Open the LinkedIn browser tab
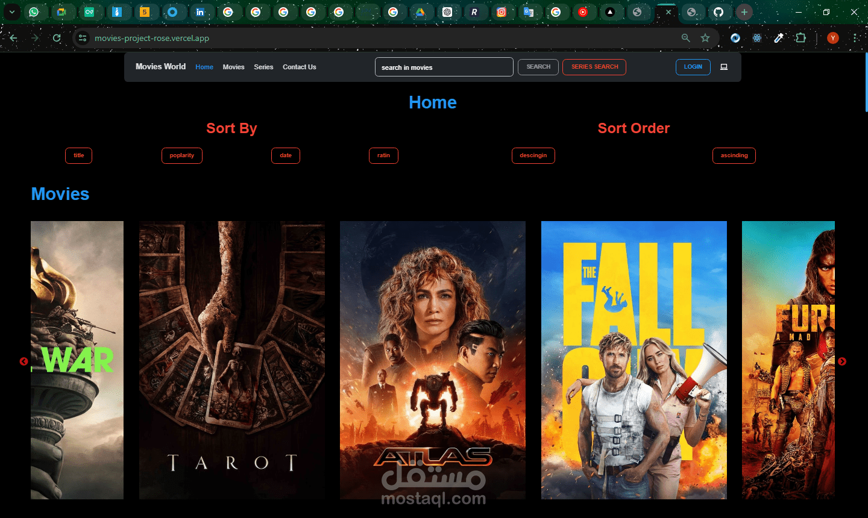The height and width of the screenshot is (518, 868). 200,12
